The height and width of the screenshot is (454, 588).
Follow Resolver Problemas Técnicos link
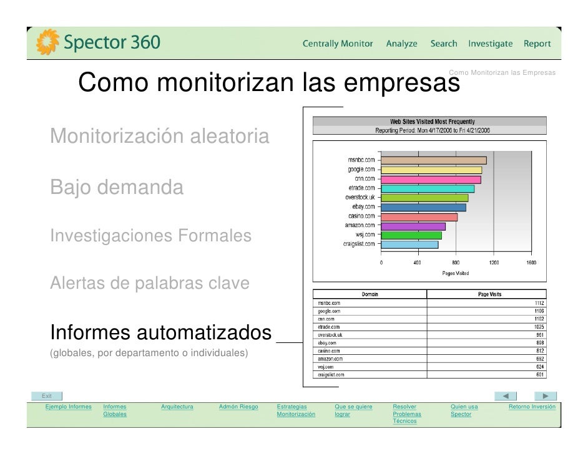[x=407, y=414]
